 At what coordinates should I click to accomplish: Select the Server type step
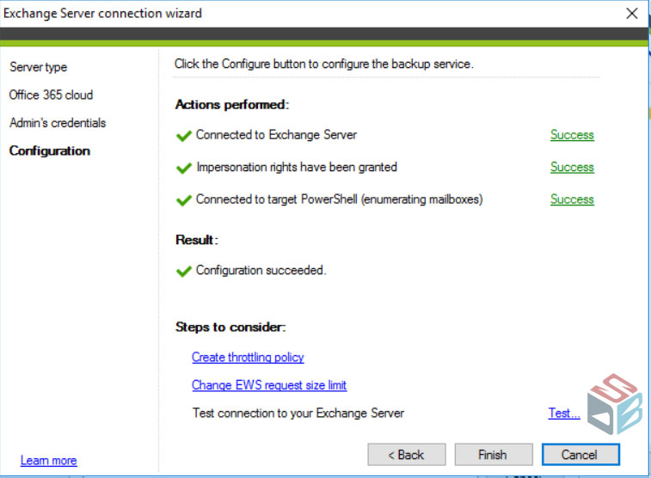click(x=38, y=67)
